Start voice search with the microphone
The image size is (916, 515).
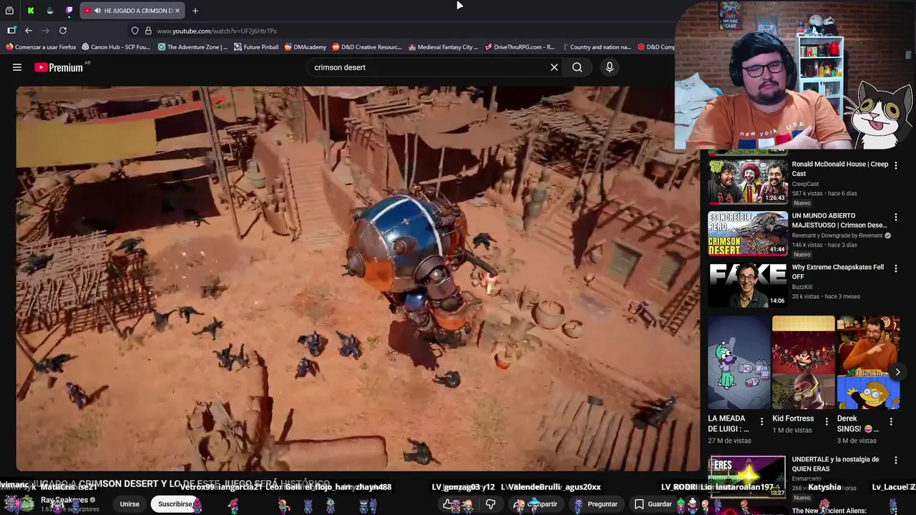click(610, 67)
